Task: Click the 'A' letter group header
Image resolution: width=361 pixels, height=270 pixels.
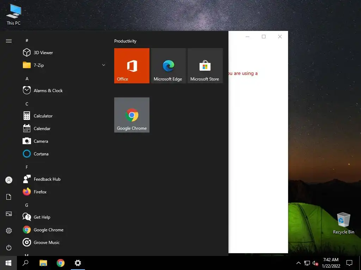Action: [27, 78]
